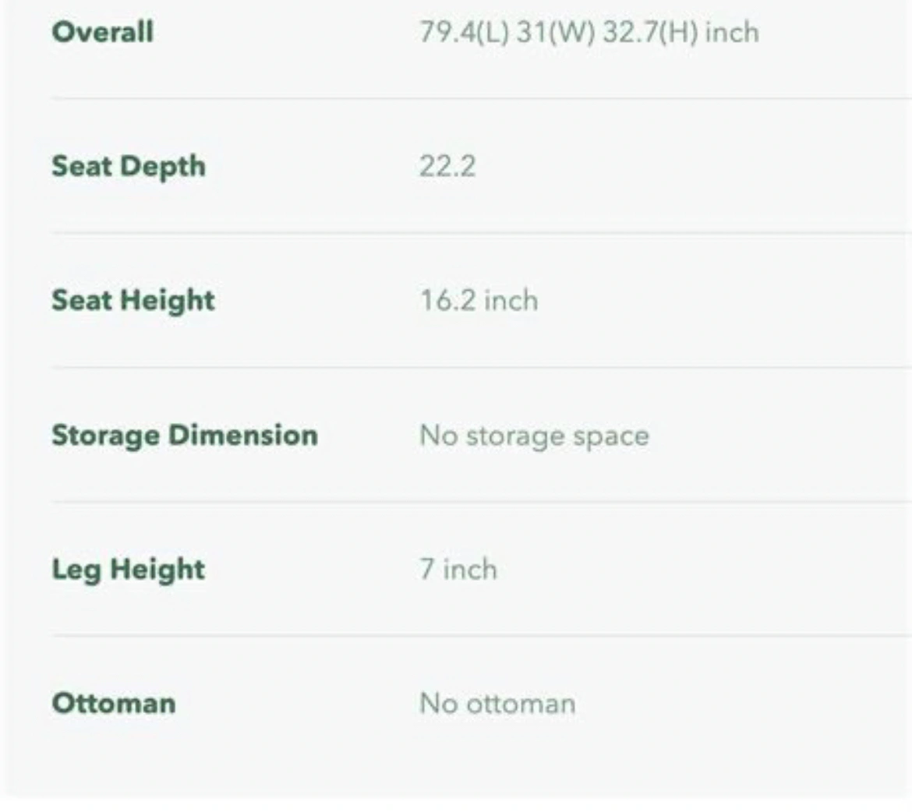The height and width of the screenshot is (812, 912).
Task: Select the No ottoman text
Action: point(498,704)
